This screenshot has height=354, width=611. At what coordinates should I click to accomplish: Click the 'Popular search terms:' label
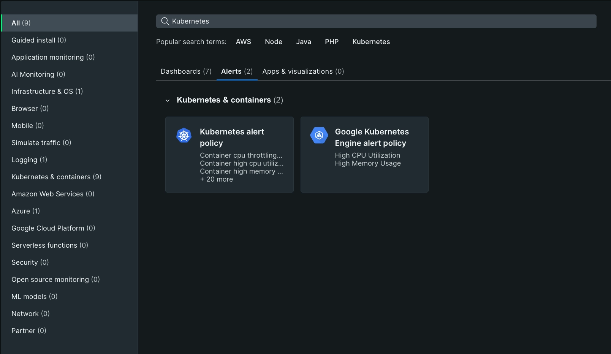tap(191, 42)
